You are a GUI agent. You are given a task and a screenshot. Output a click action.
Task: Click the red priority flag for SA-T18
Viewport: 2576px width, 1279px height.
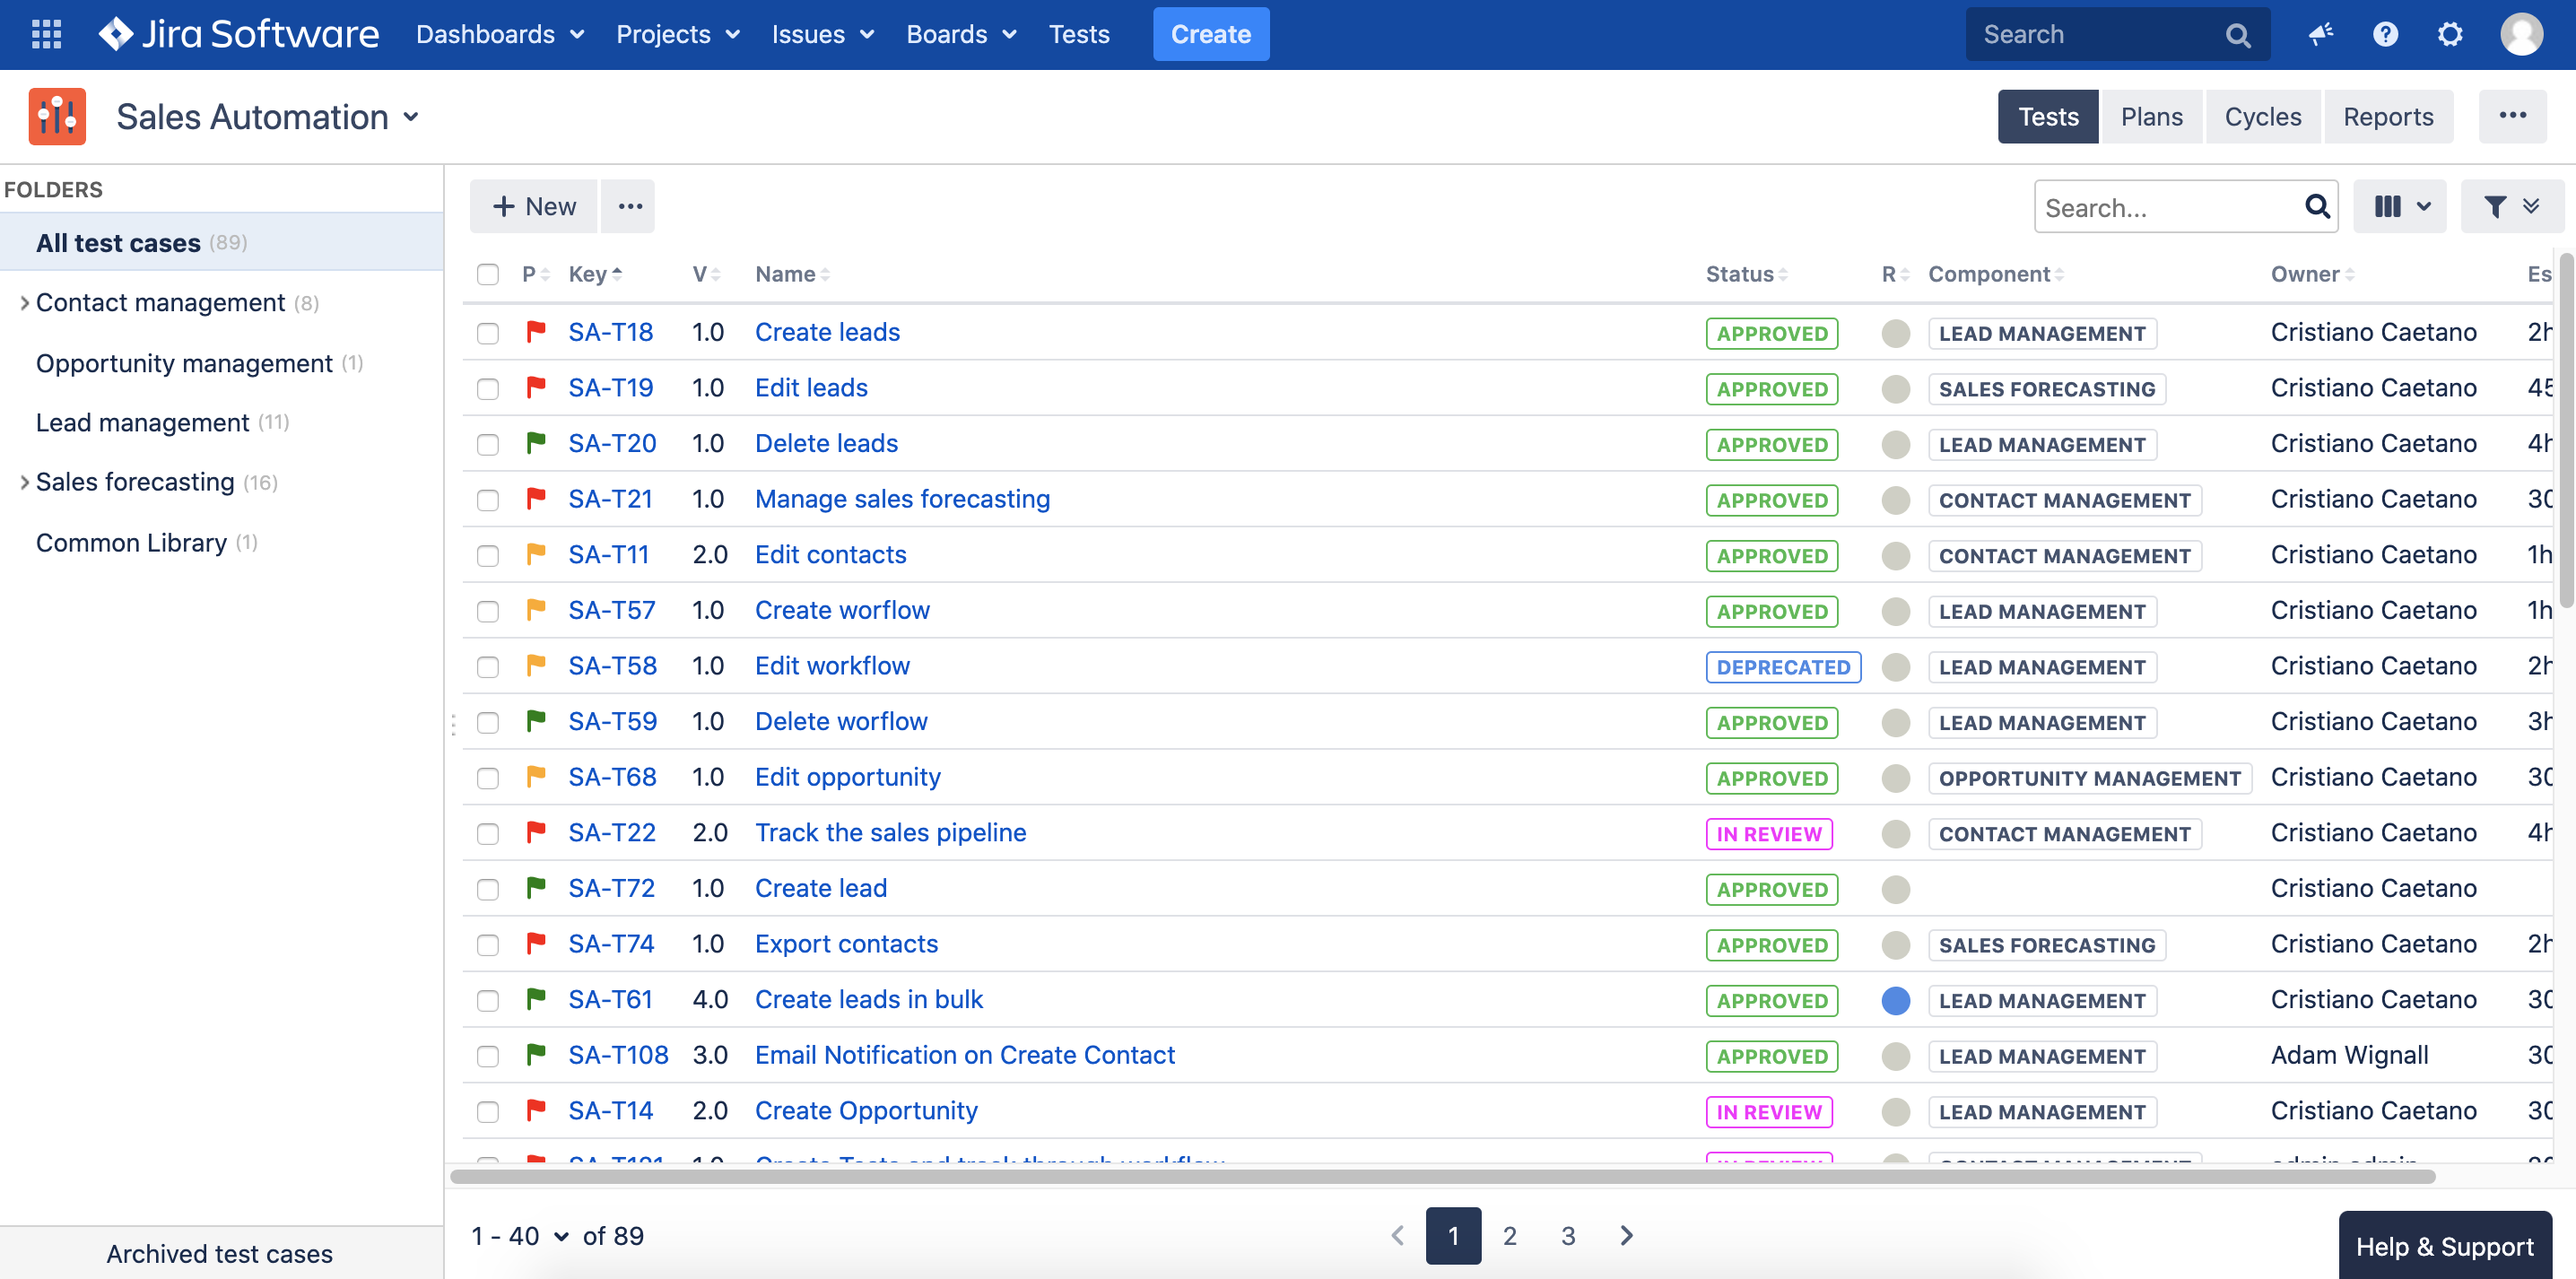pyautogui.click(x=536, y=331)
